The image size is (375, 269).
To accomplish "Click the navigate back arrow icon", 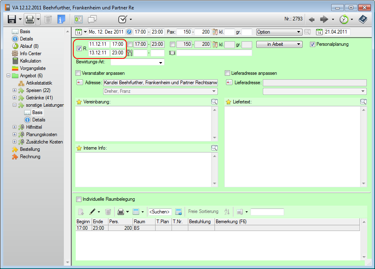I will tap(312, 19).
